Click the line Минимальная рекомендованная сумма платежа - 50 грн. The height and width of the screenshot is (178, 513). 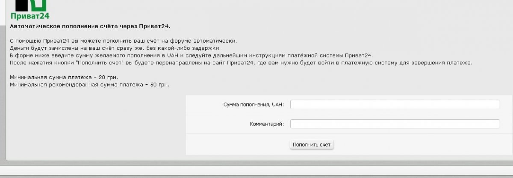click(89, 85)
